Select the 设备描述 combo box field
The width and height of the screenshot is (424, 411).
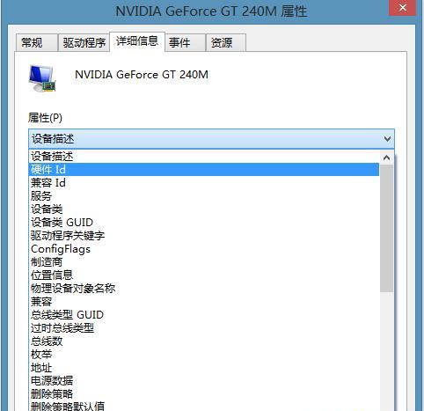[211, 139]
